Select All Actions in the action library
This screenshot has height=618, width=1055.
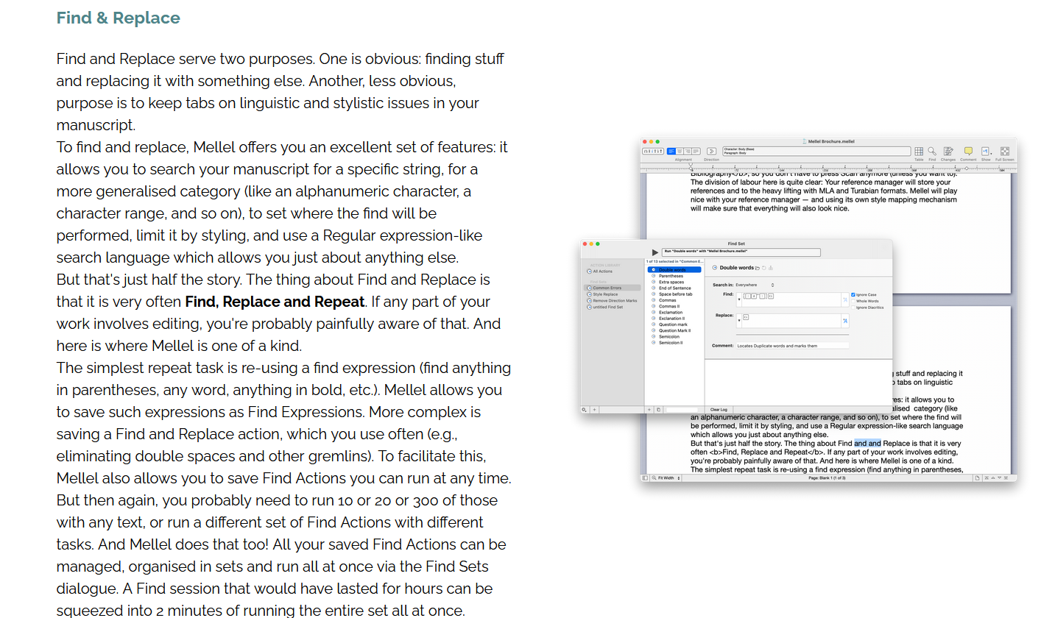tap(602, 271)
